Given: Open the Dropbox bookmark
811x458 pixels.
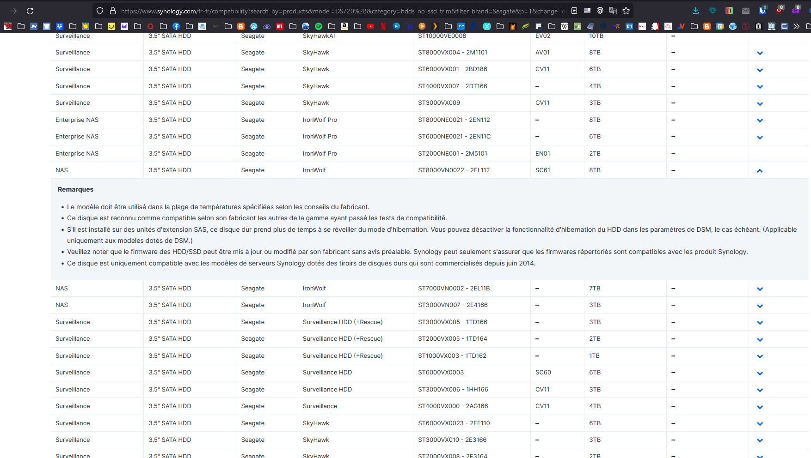Looking at the screenshot, I should 60,26.
